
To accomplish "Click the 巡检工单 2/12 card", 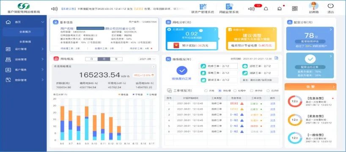I will pyautogui.click(x=259, y=66).
